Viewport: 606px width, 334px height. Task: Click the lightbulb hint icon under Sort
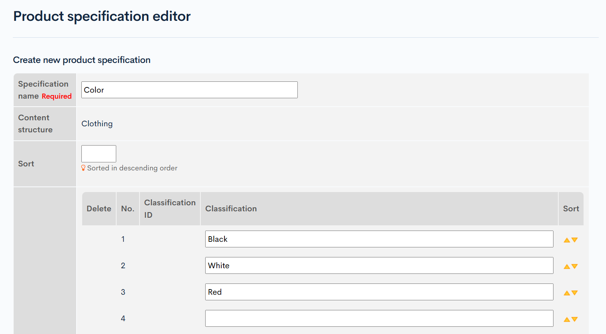click(x=83, y=168)
